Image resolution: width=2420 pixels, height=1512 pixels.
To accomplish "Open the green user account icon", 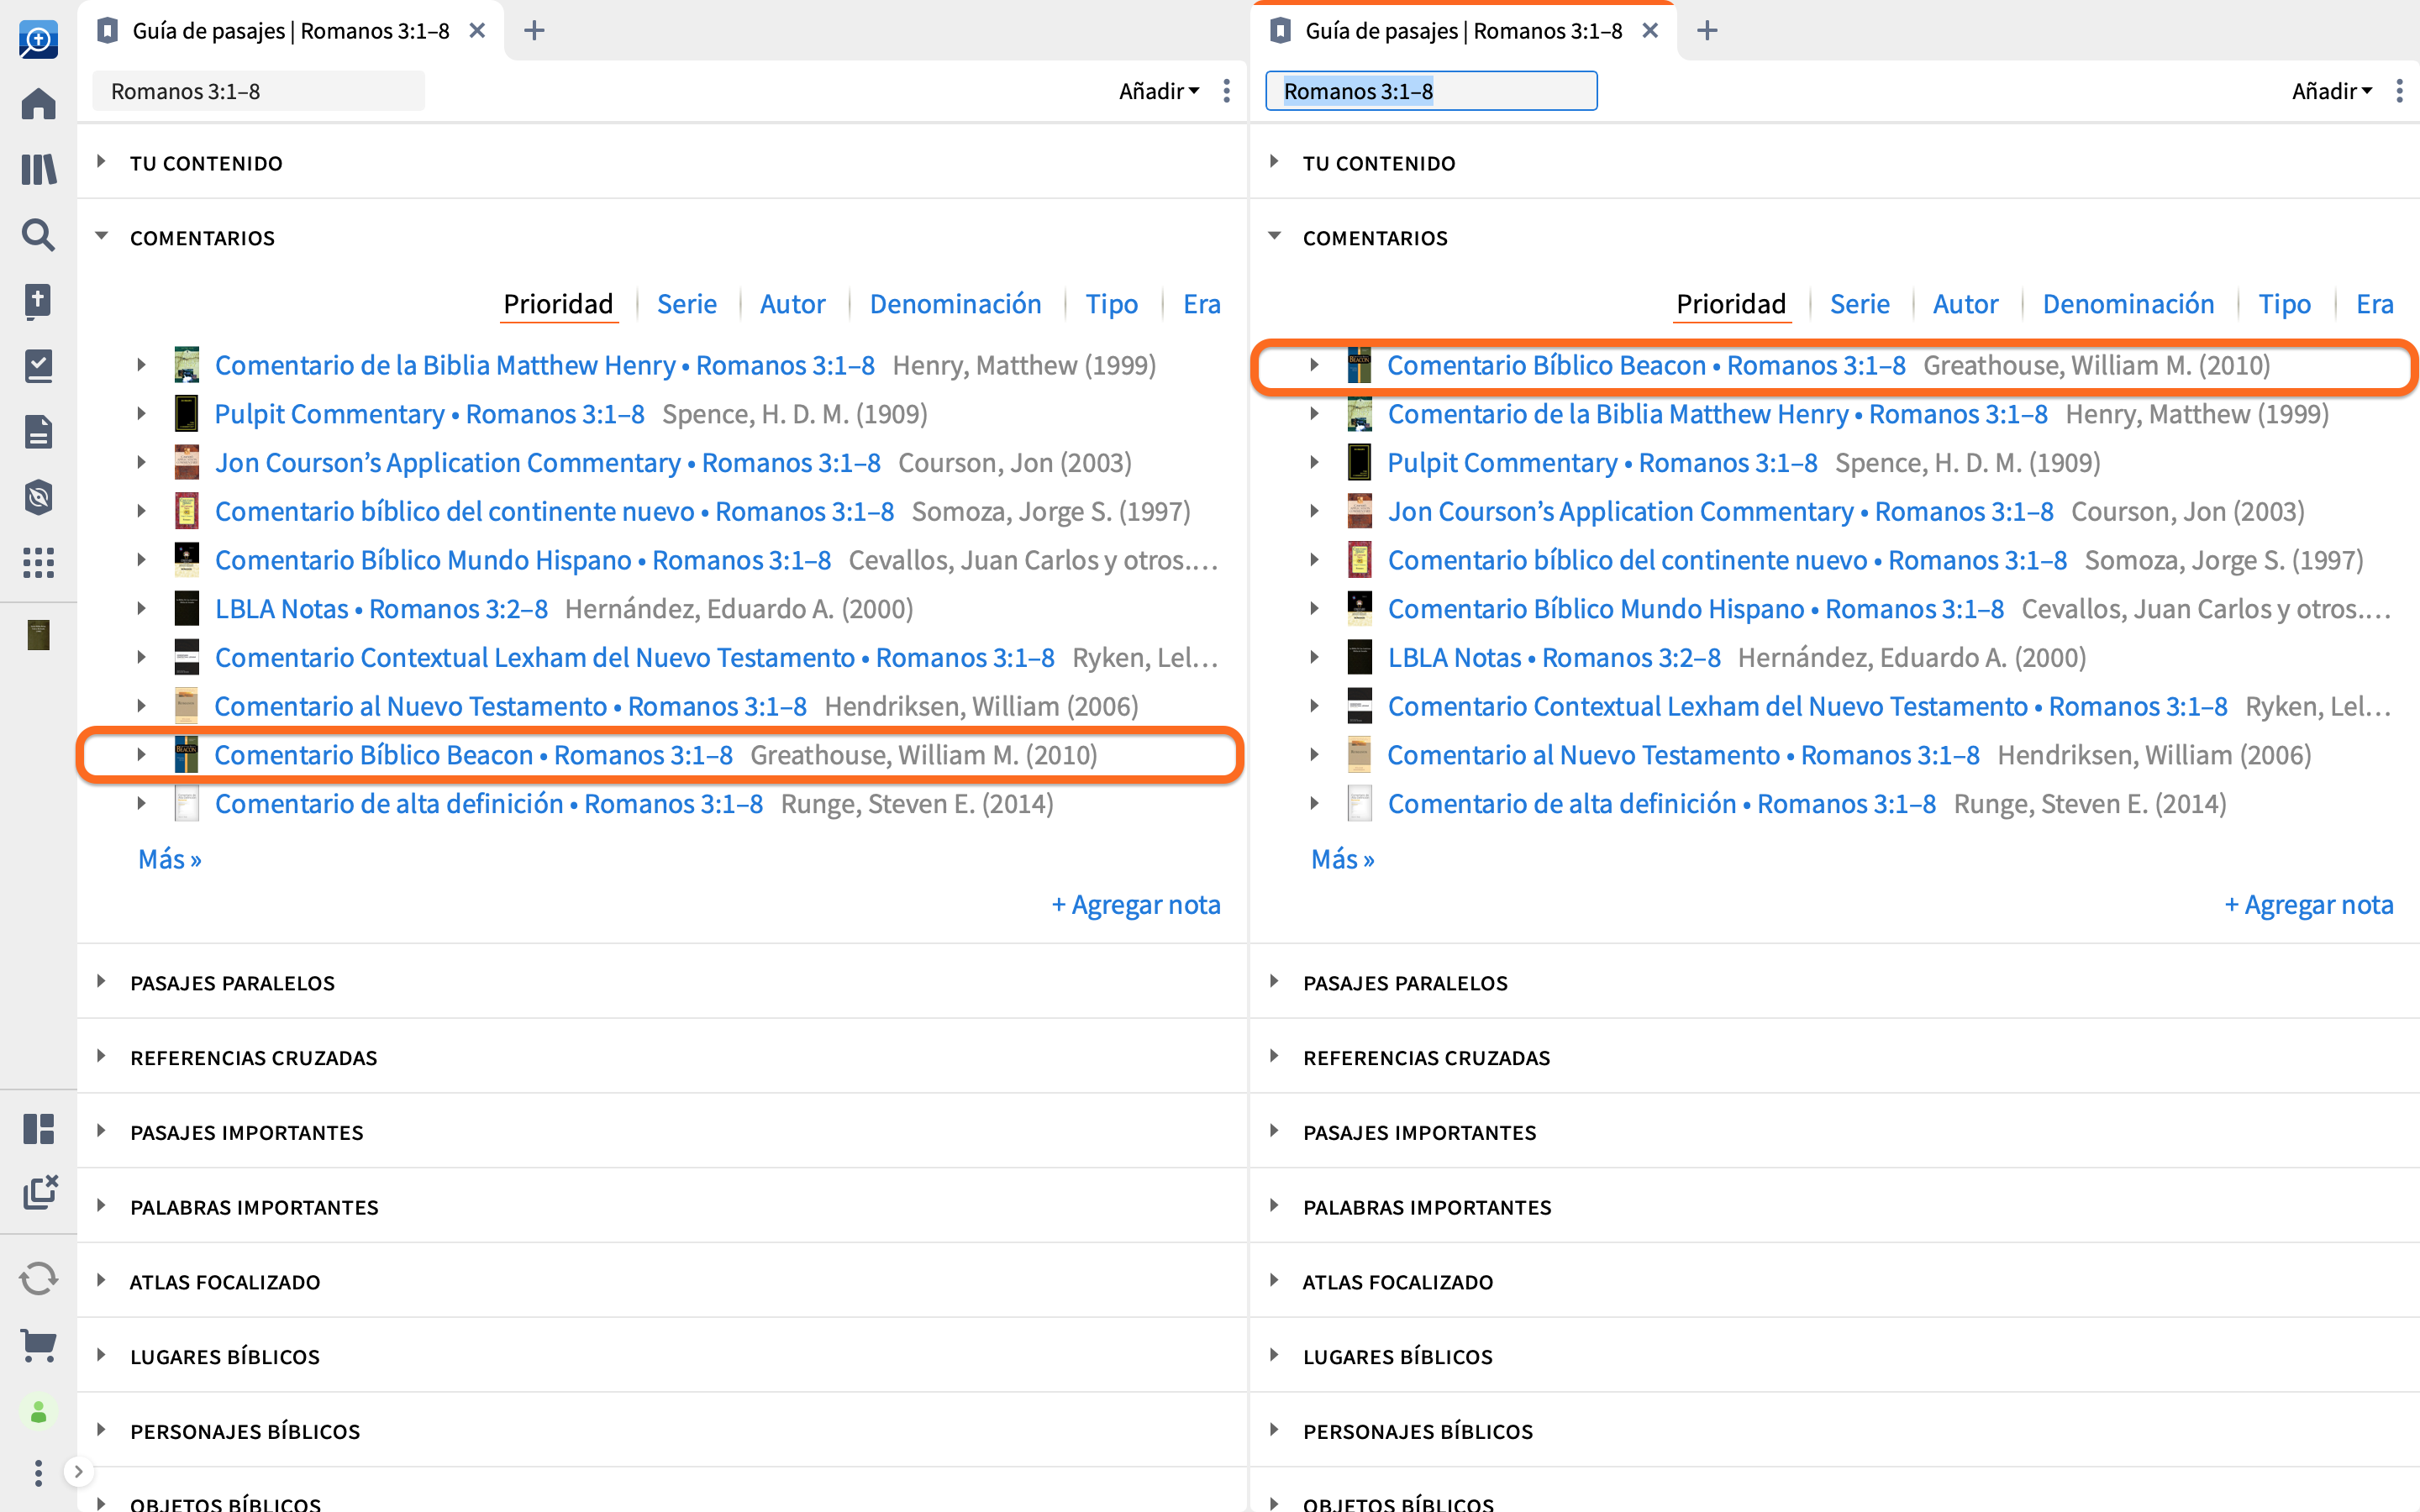I will (x=38, y=1412).
